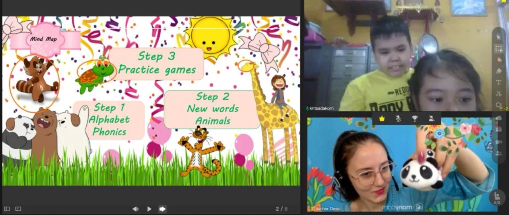This screenshot has height=215, width=509.
Task: Click the slide counter 2 / 8
Action: point(282,209)
